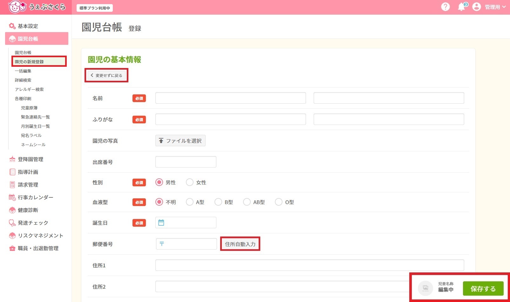Open 基本設定 gear icon

12,26
